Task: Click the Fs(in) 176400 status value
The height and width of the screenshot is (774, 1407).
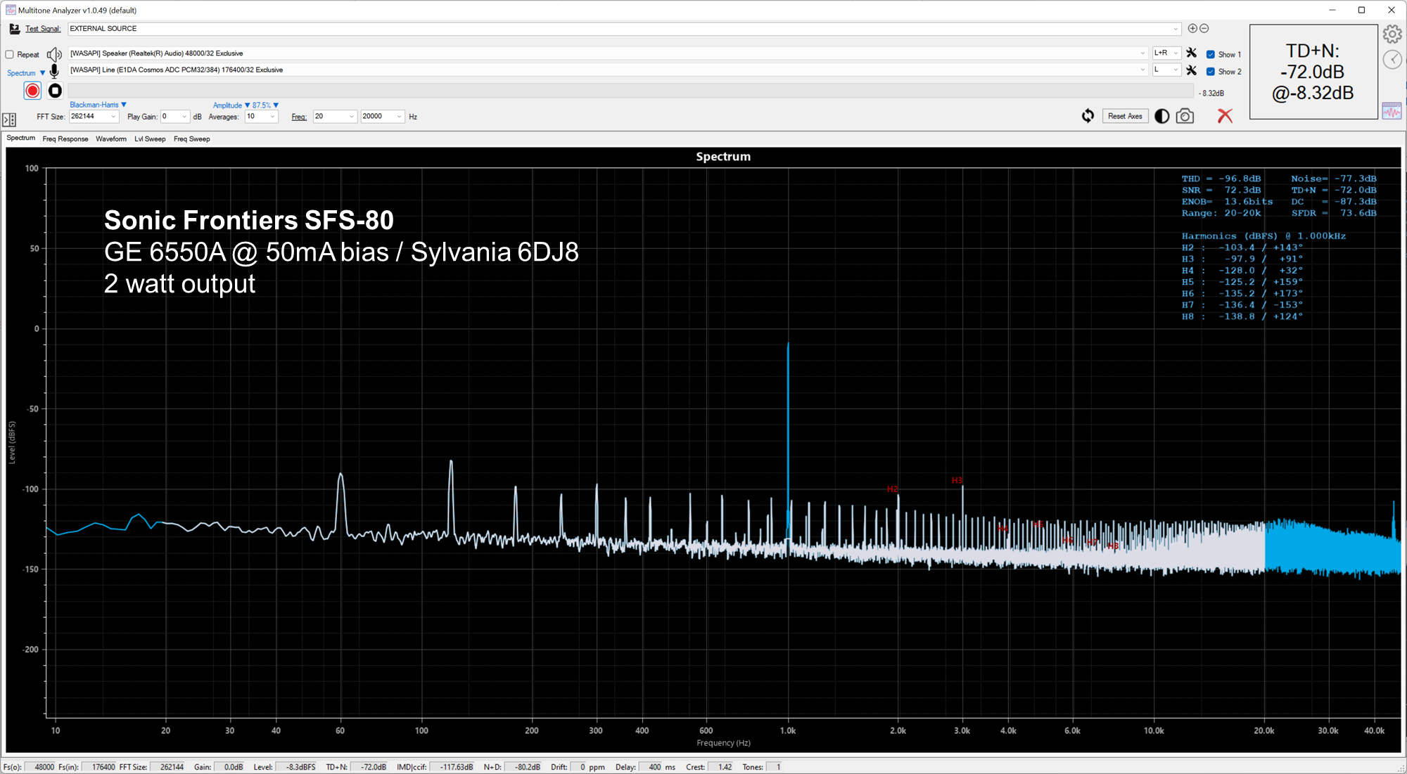Action: 99,767
